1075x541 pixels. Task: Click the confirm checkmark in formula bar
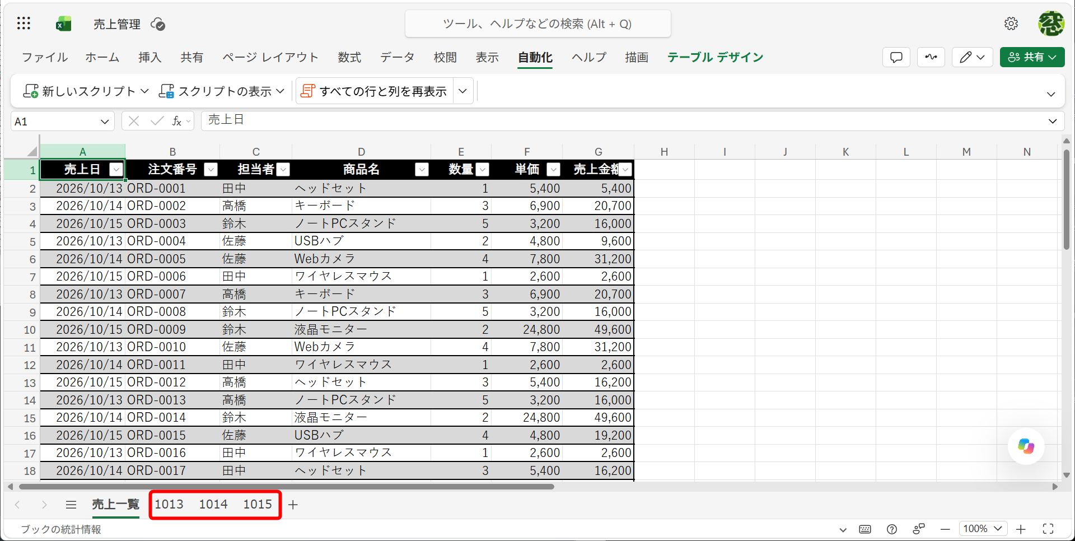[x=157, y=121]
